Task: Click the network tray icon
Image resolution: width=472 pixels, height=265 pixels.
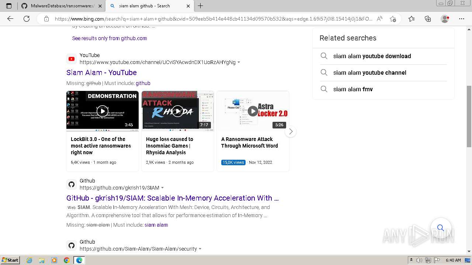Action: pos(428,260)
